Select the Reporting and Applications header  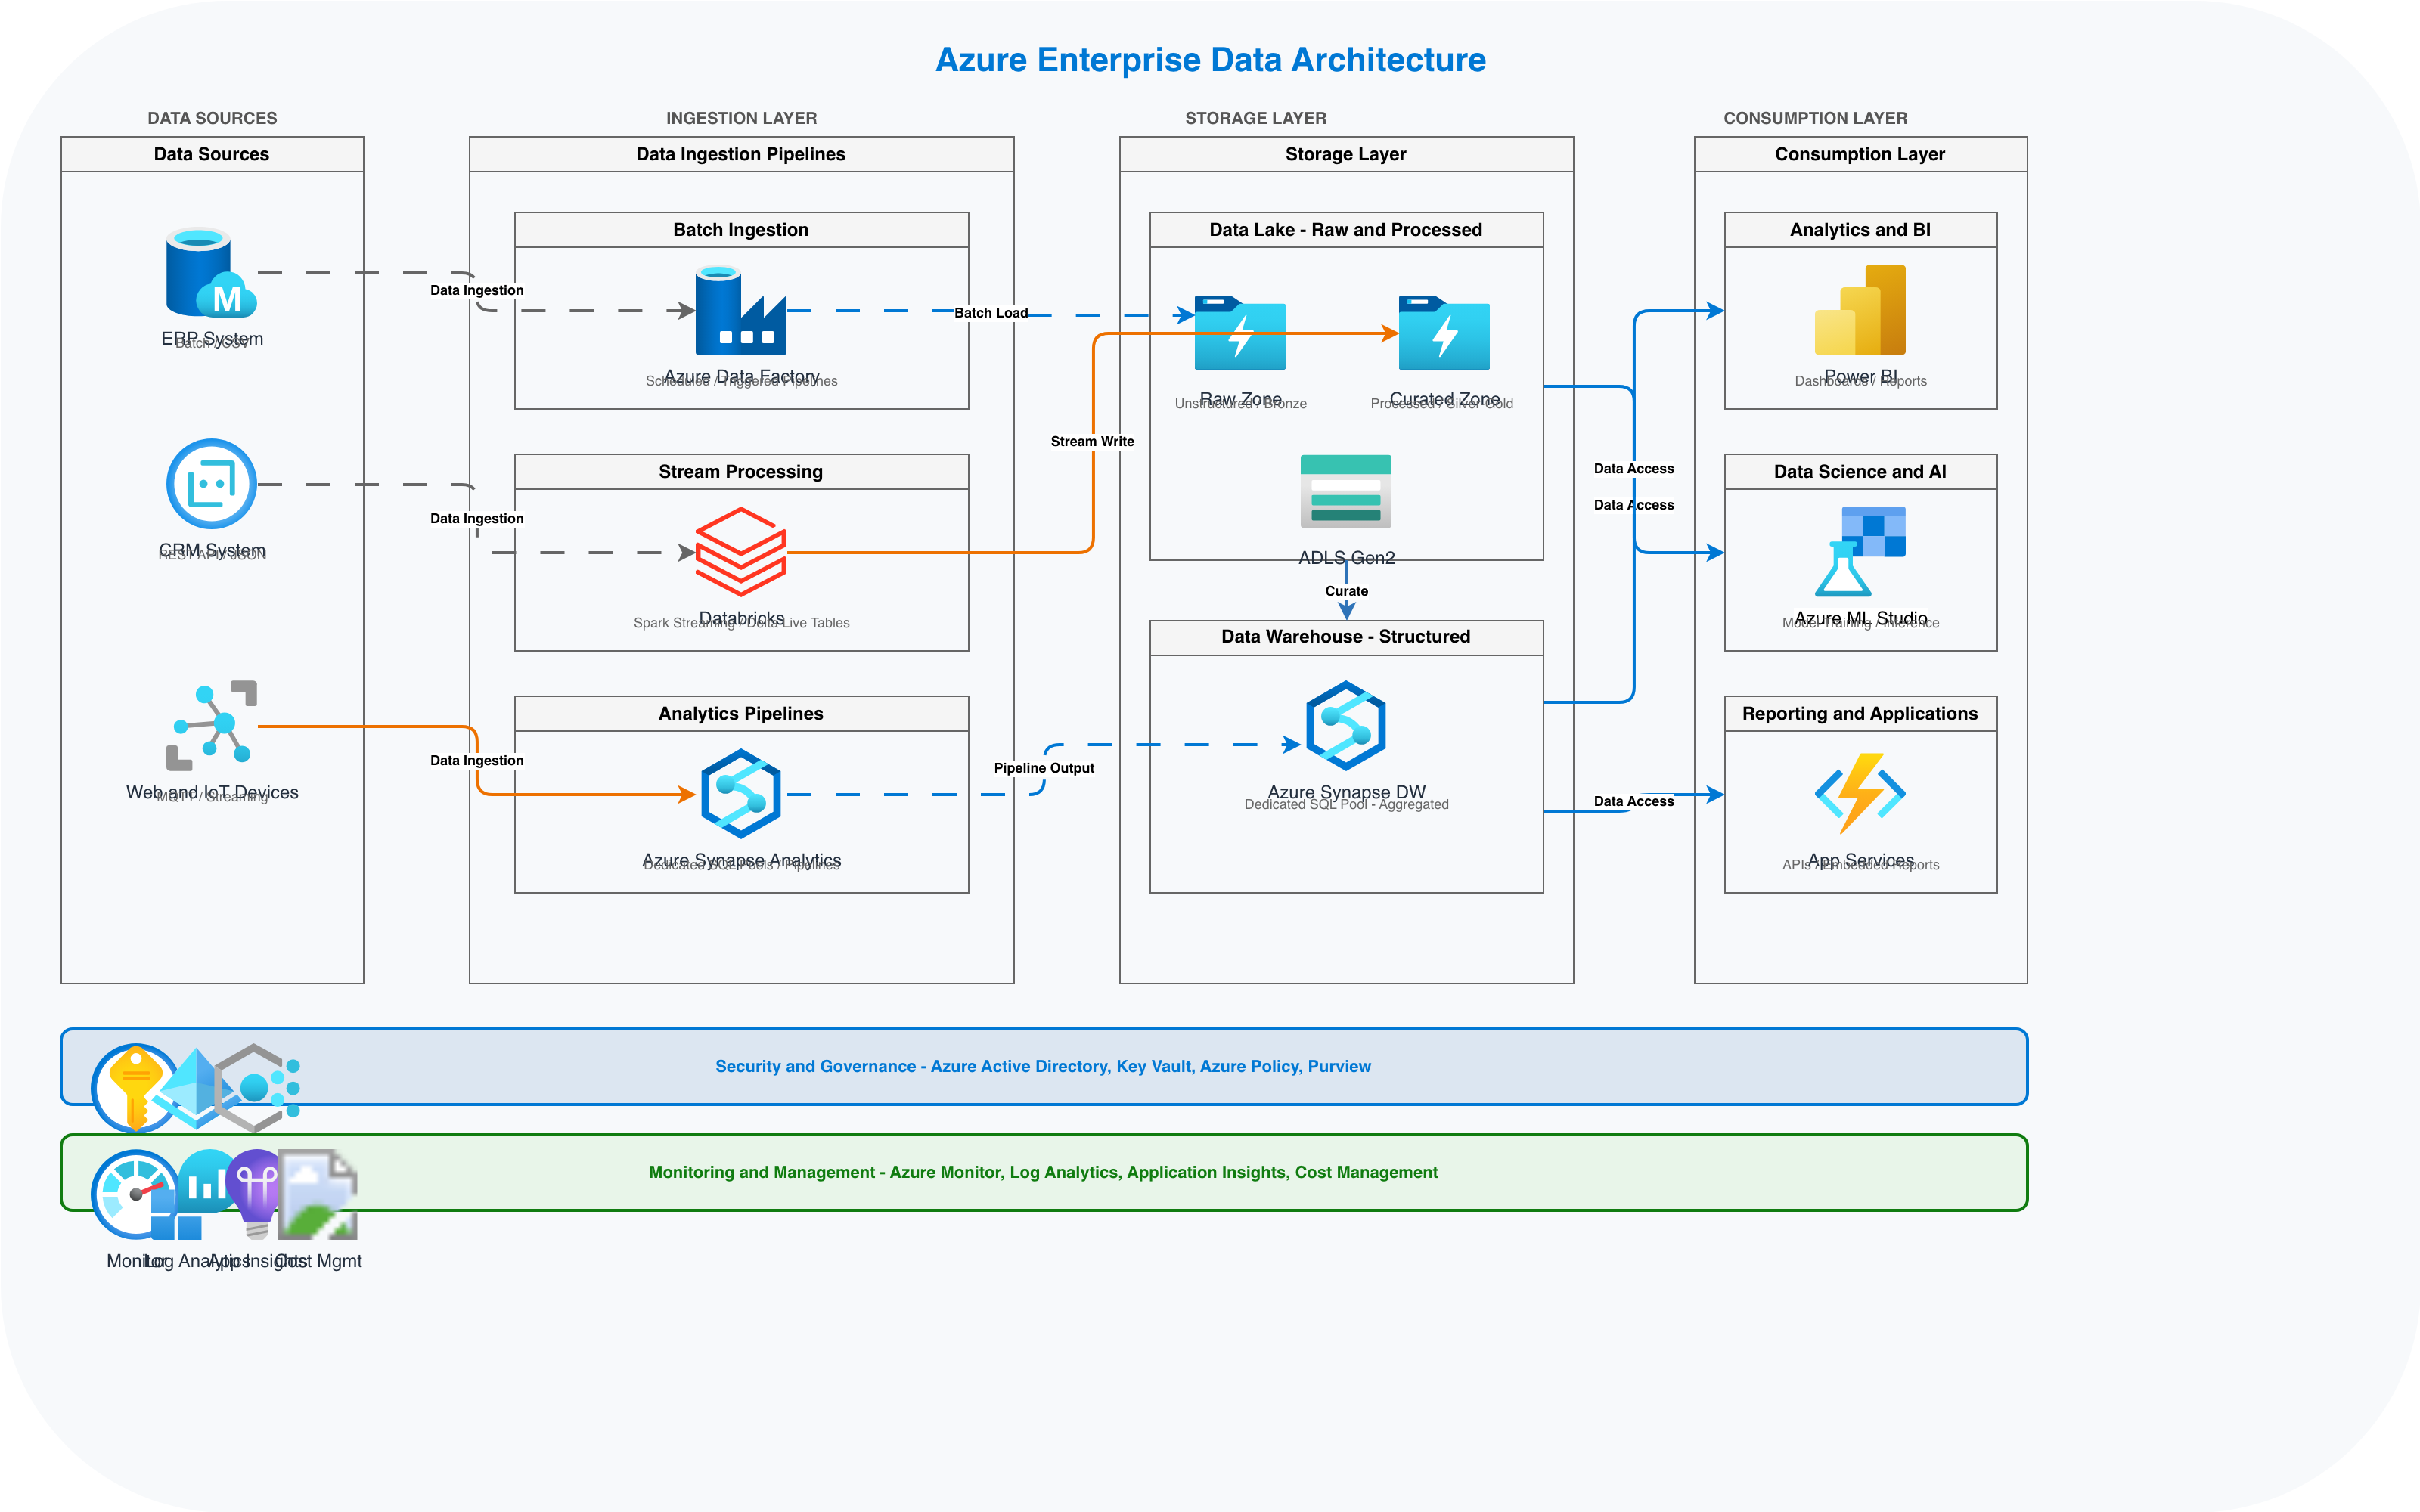(1860, 714)
